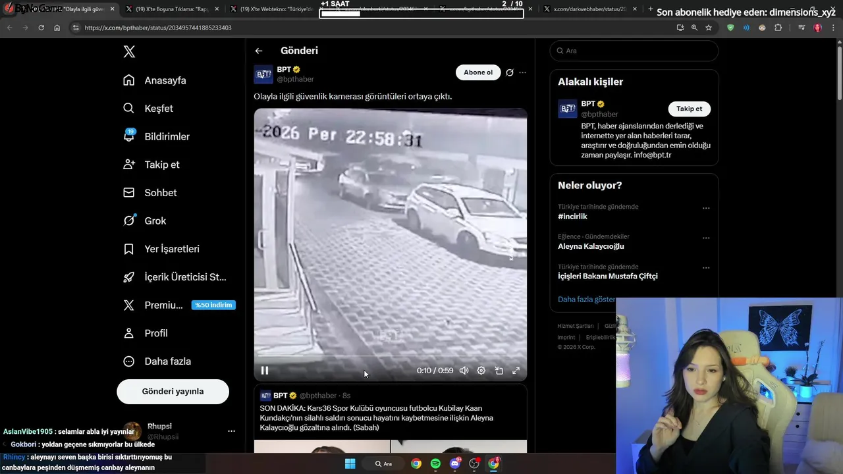The width and height of the screenshot is (843, 474).
Task: Open Bildirimler notifications
Action: tap(156, 136)
